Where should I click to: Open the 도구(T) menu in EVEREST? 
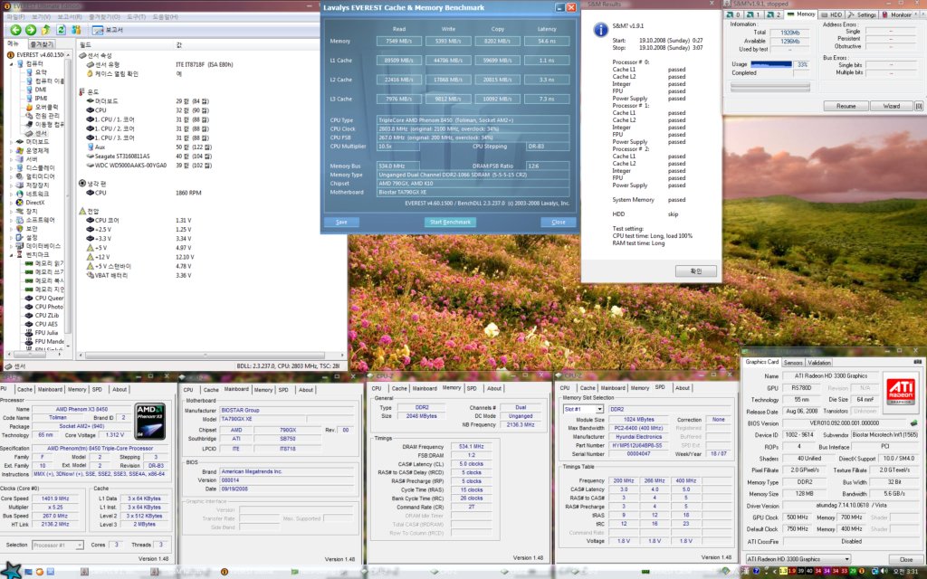coord(137,17)
